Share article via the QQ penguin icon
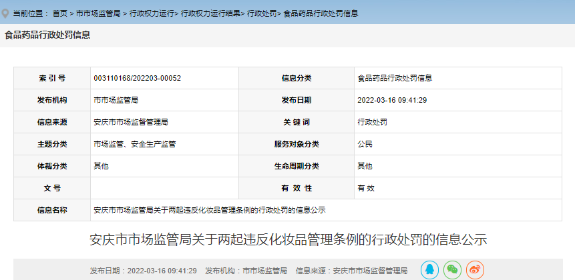The width and height of the screenshot is (575, 280). [x=429, y=269]
